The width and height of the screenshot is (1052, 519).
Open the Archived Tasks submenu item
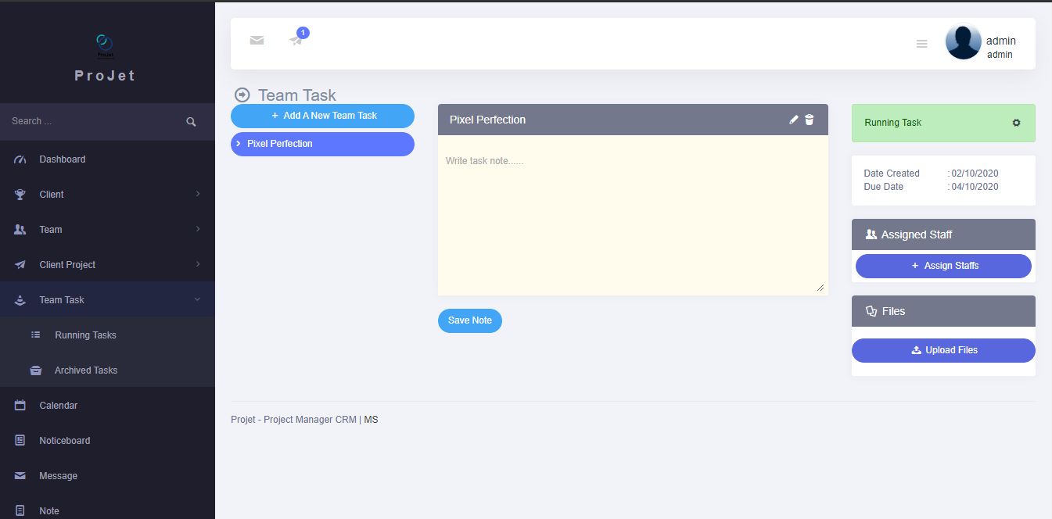(x=107, y=370)
